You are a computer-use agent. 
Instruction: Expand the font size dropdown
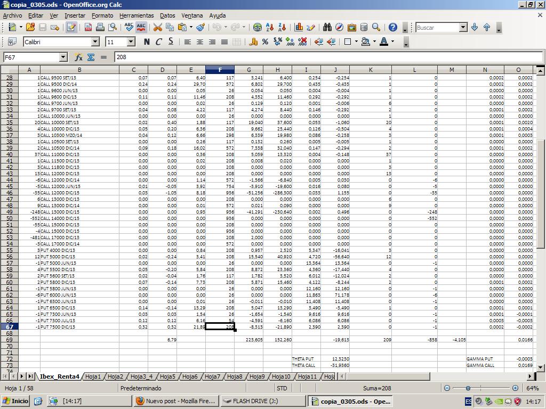131,42
